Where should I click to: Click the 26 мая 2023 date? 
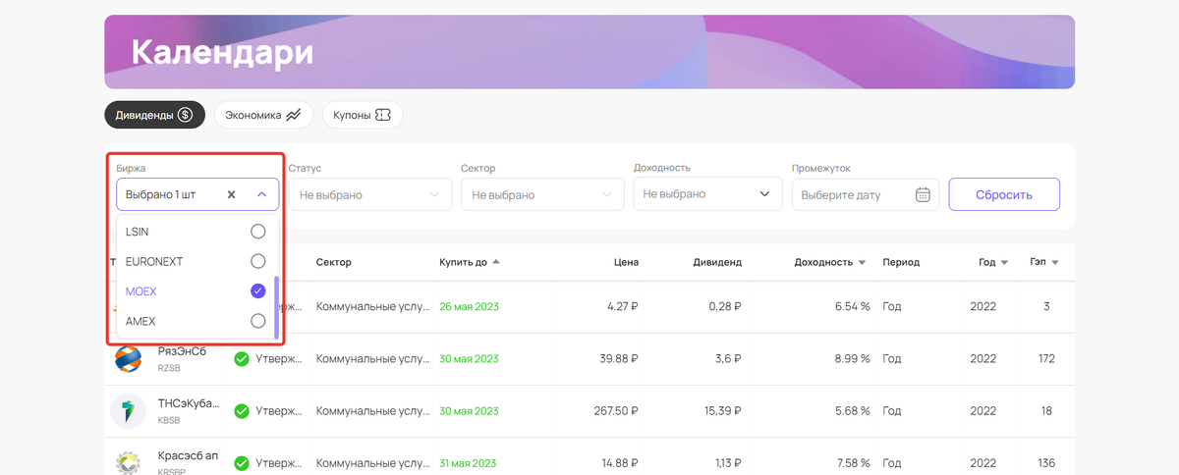coord(469,306)
